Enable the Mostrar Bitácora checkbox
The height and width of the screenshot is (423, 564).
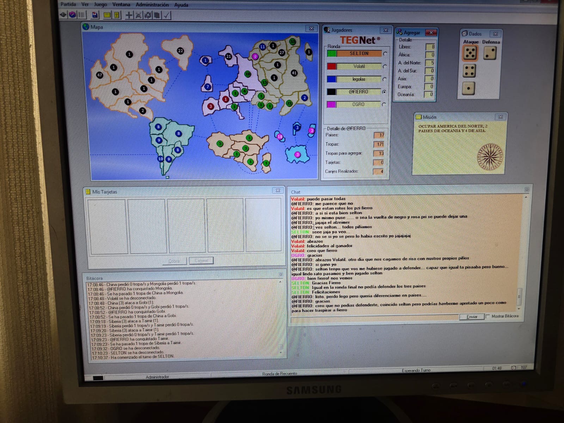tap(488, 316)
